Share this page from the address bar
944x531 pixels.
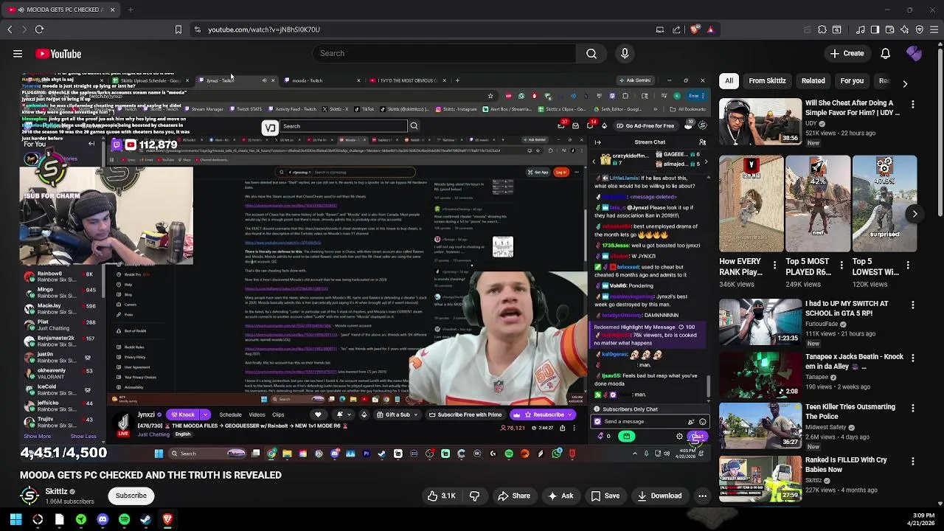[676, 29]
